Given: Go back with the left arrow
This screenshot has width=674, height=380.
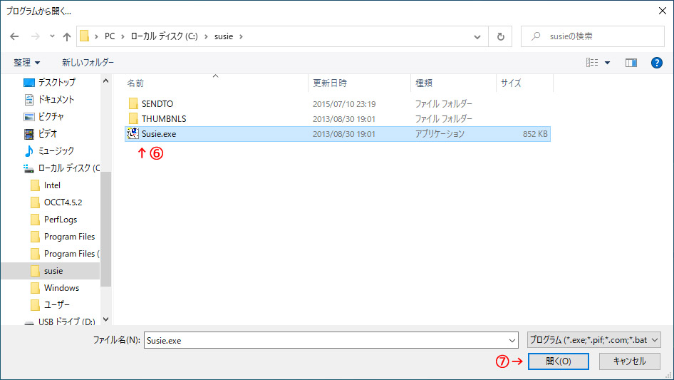Looking at the screenshot, I should click(14, 36).
